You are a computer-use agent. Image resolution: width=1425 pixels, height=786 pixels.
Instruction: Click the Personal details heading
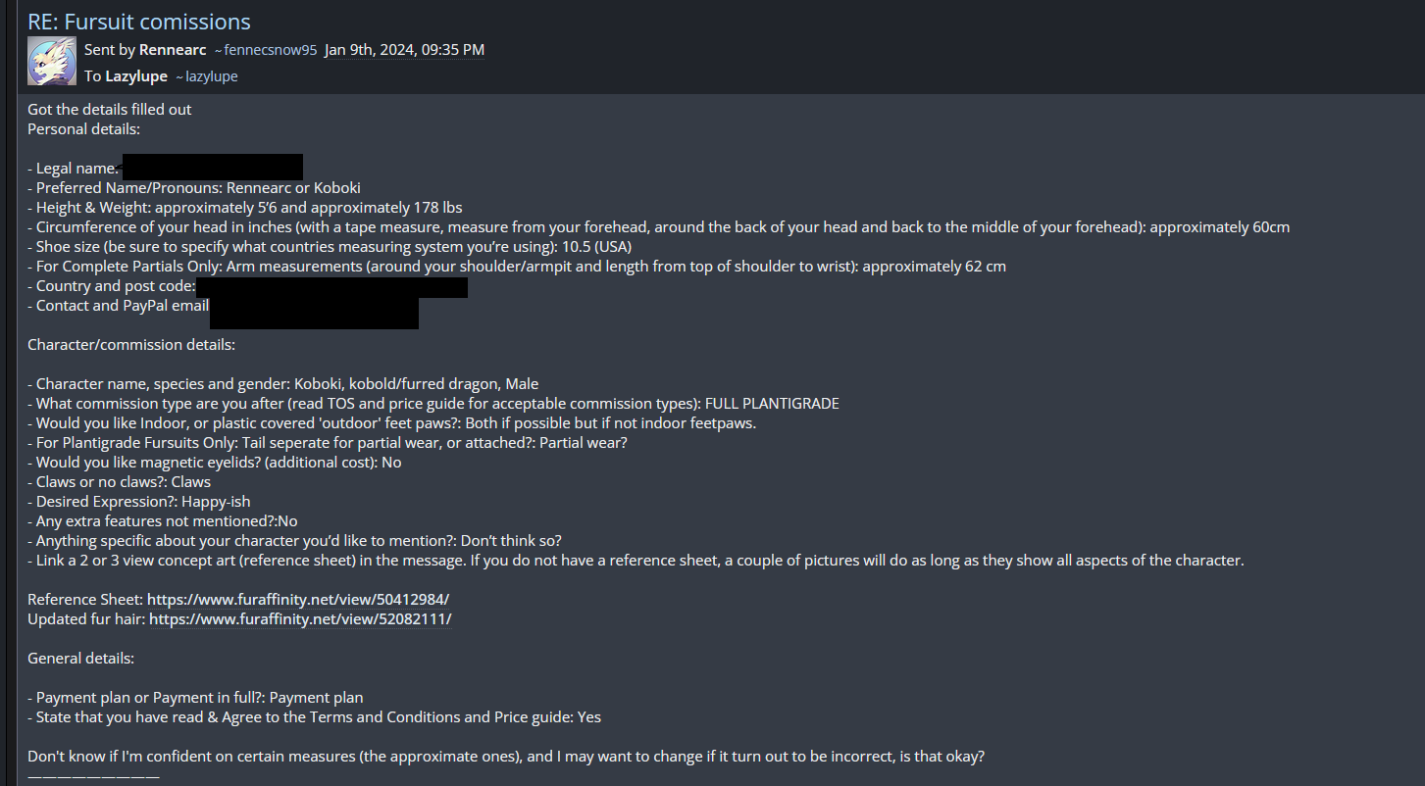pos(84,129)
